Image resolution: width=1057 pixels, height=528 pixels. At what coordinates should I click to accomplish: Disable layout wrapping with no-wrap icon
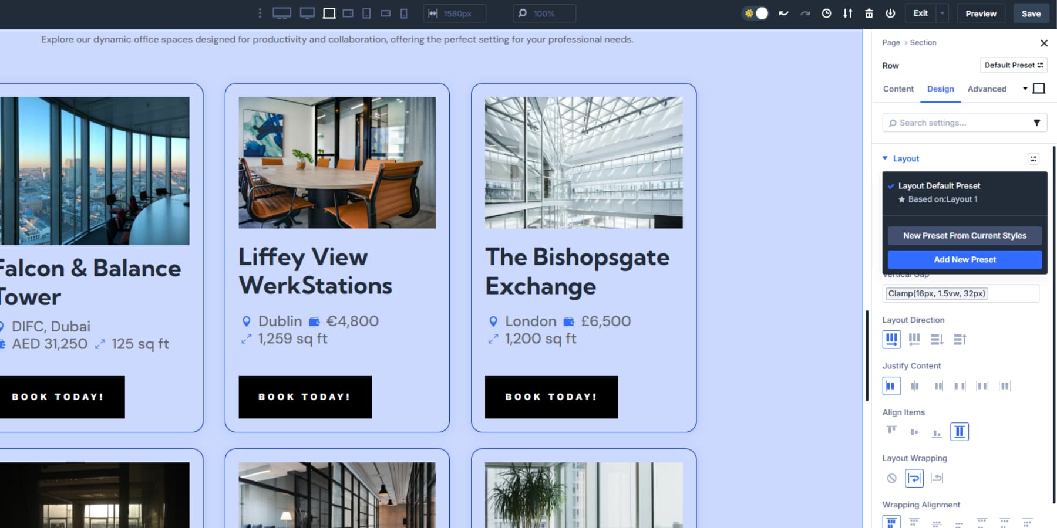pos(890,478)
